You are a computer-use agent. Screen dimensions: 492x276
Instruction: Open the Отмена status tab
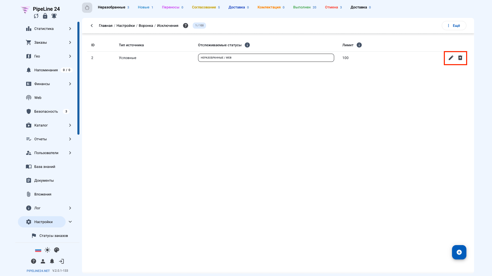pyautogui.click(x=333, y=7)
